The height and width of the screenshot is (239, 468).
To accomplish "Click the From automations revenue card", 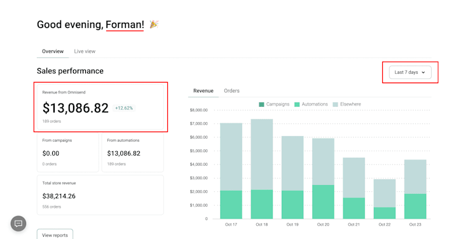I will [x=132, y=153].
